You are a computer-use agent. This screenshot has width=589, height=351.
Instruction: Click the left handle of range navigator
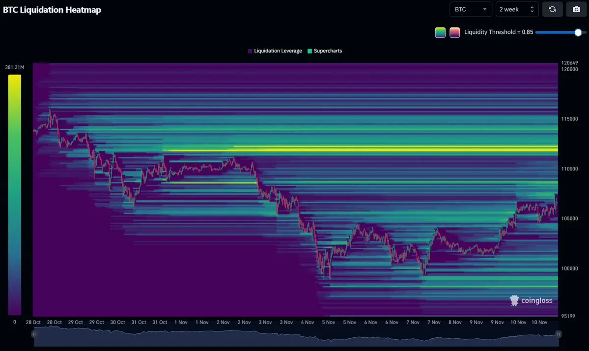34,334
